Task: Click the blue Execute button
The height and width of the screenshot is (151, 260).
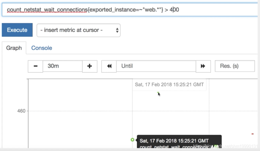Action: 17,30
